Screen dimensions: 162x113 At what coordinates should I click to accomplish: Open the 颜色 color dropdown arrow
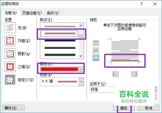point(81,69)
